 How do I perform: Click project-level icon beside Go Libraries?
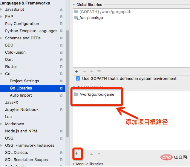tap(61, 88)
